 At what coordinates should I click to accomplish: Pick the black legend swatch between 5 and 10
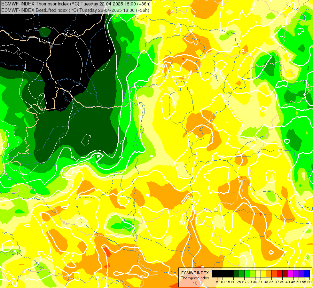tap(220, 274)
